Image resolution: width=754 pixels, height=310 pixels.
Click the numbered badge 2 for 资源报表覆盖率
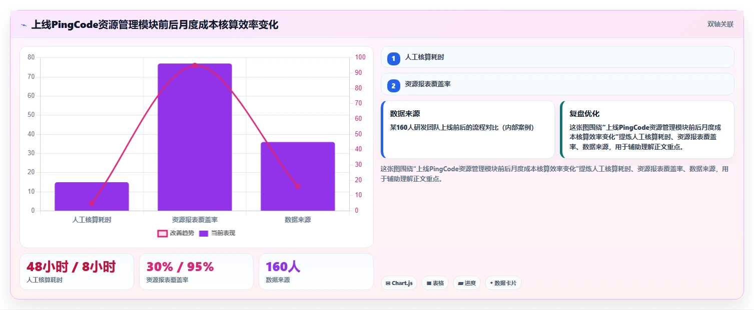pyautogui.click(x=394, y=86)
